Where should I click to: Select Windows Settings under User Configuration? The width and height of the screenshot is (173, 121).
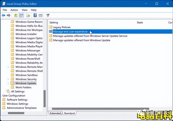17,104
